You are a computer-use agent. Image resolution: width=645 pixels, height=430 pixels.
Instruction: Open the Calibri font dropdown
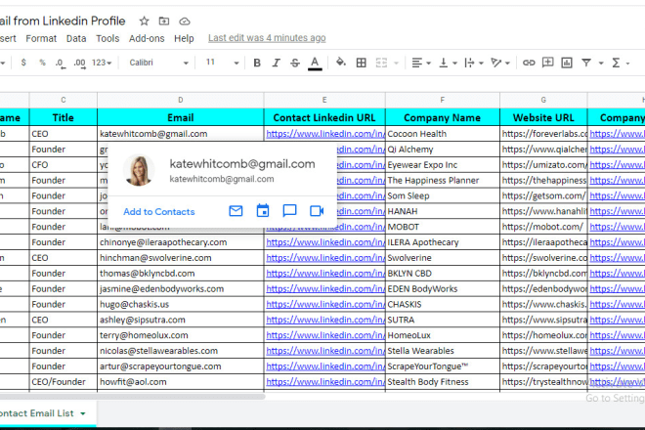click(158, 63)
